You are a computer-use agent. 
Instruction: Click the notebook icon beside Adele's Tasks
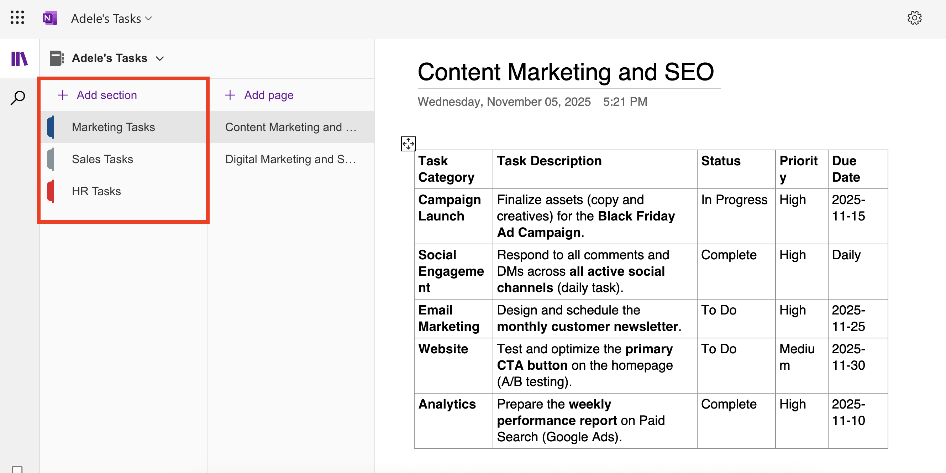coord(56,58)
